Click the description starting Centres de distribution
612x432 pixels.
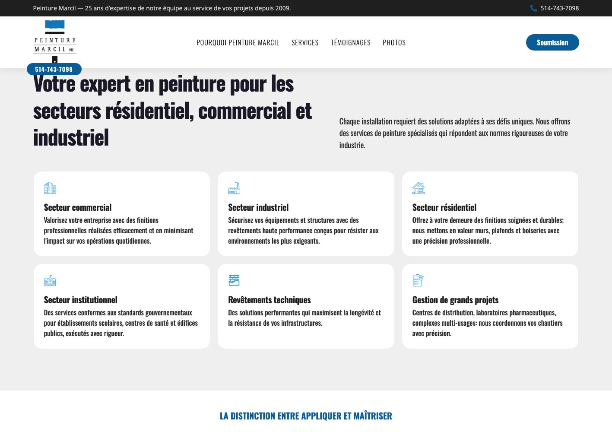click(488, 323)
